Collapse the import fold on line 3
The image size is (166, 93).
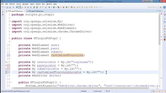pyautogui.click(x=11, y=21)
